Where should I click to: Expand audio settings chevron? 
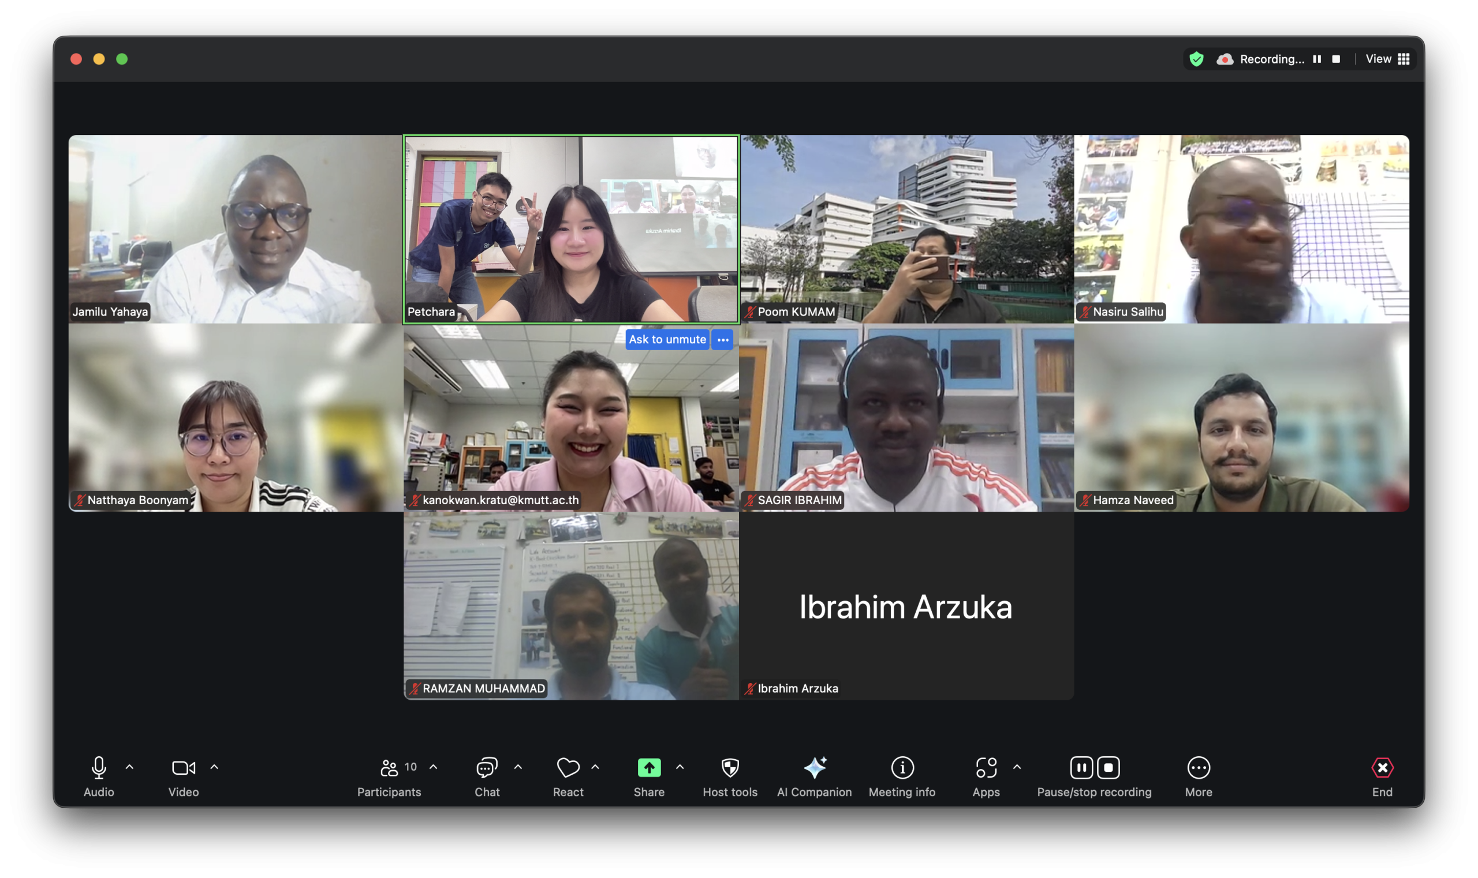pos(130,767)
